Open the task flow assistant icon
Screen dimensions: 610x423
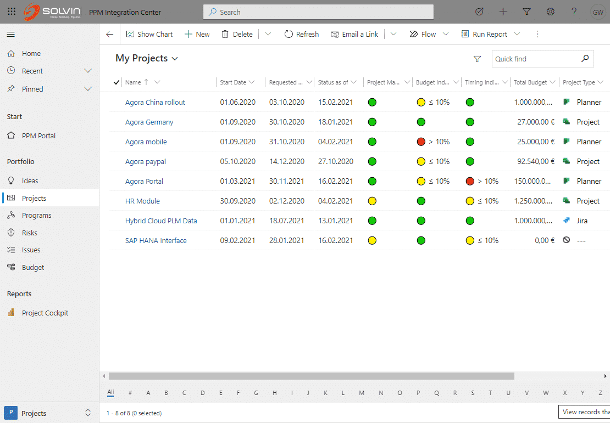pyautogui.click(x=479, y=12)
